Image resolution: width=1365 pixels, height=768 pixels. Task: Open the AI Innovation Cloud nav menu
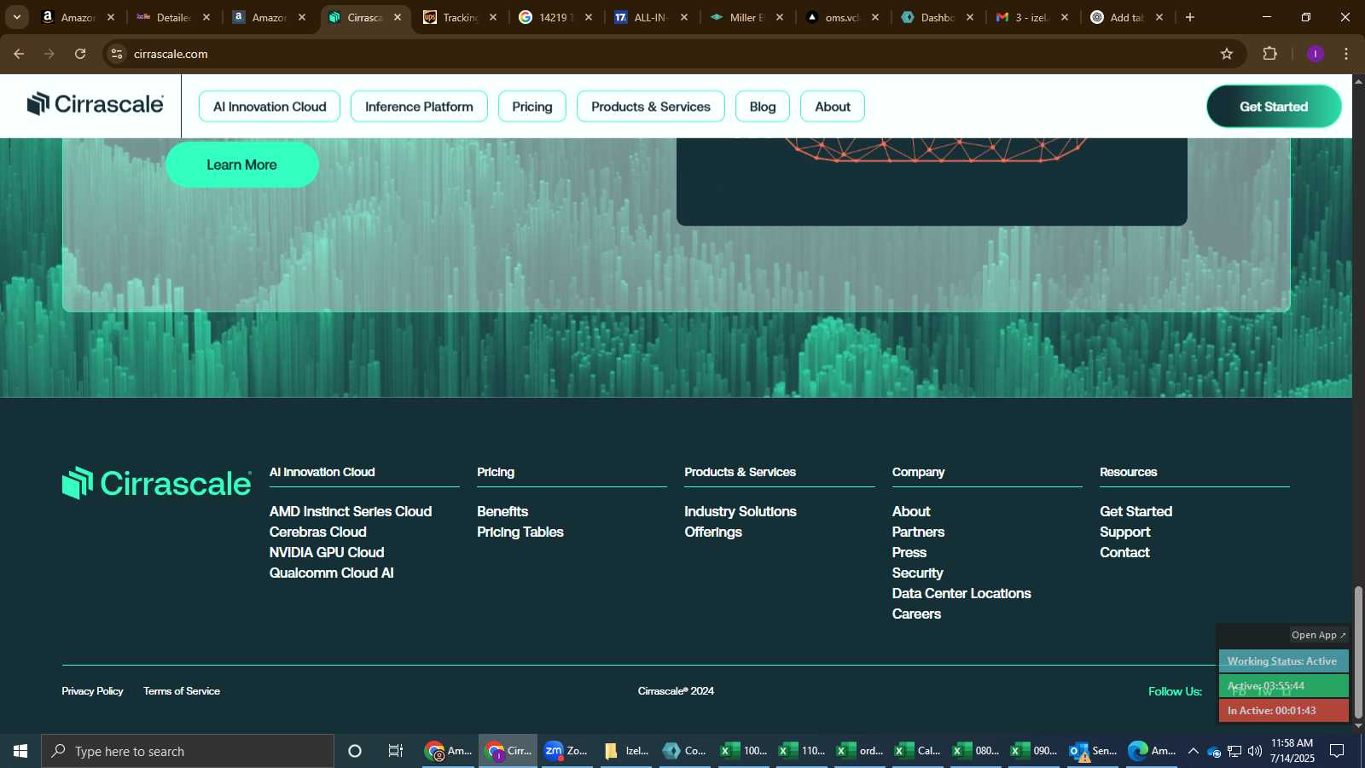pos(270,107)
